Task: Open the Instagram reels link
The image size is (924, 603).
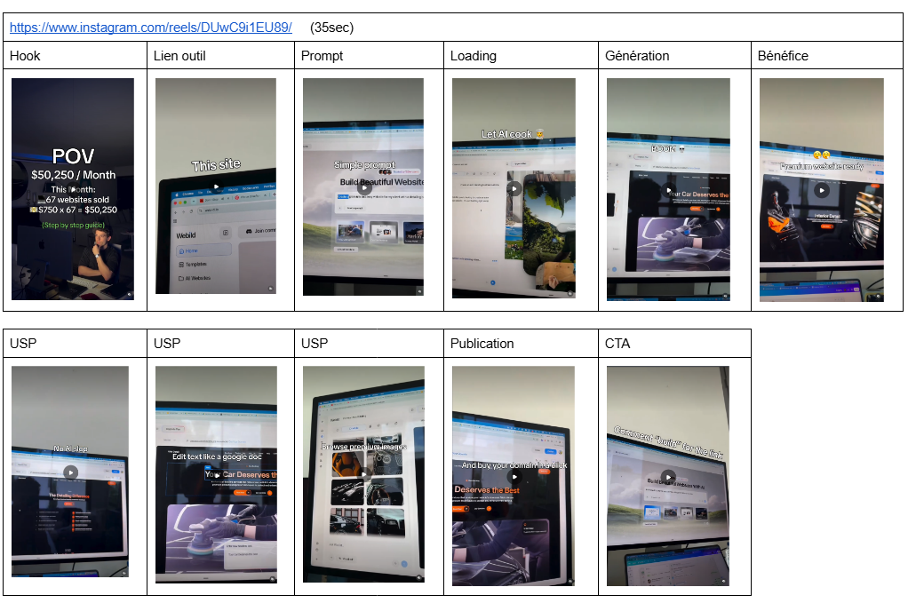Action: [151, 28]
